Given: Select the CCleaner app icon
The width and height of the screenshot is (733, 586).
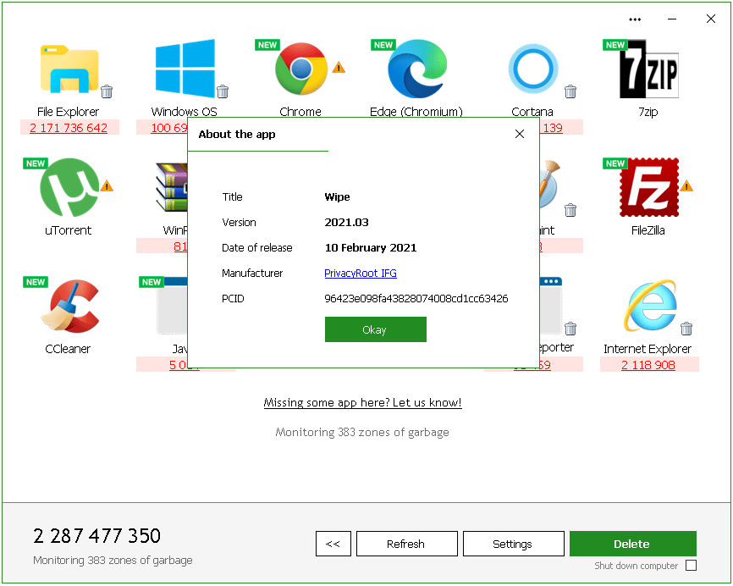Looking at the screenshot, I should pos(69,307).
